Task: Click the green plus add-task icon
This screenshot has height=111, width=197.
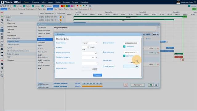Action: click(2, 16)
